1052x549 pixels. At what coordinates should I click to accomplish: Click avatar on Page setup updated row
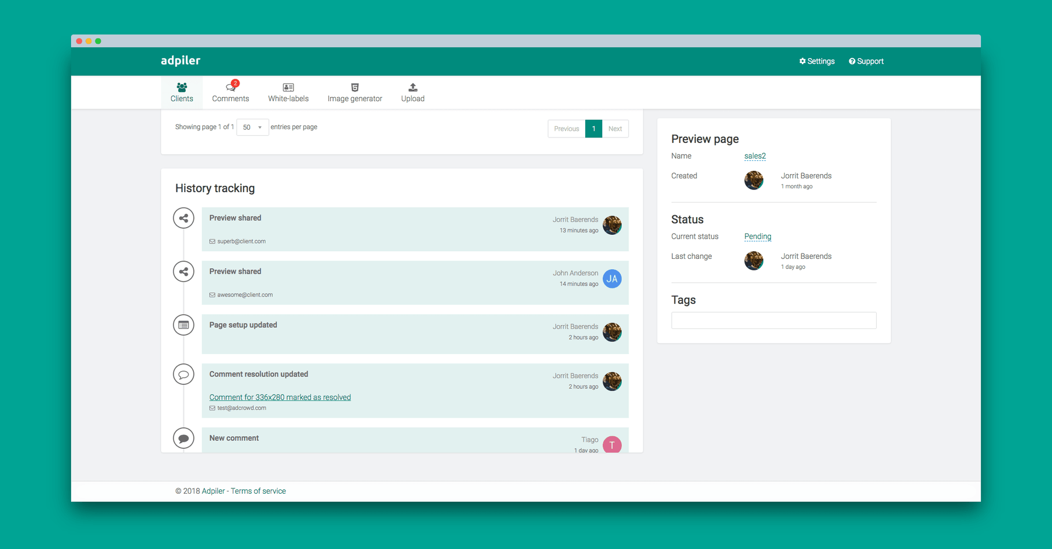click(x=612, y=332)
